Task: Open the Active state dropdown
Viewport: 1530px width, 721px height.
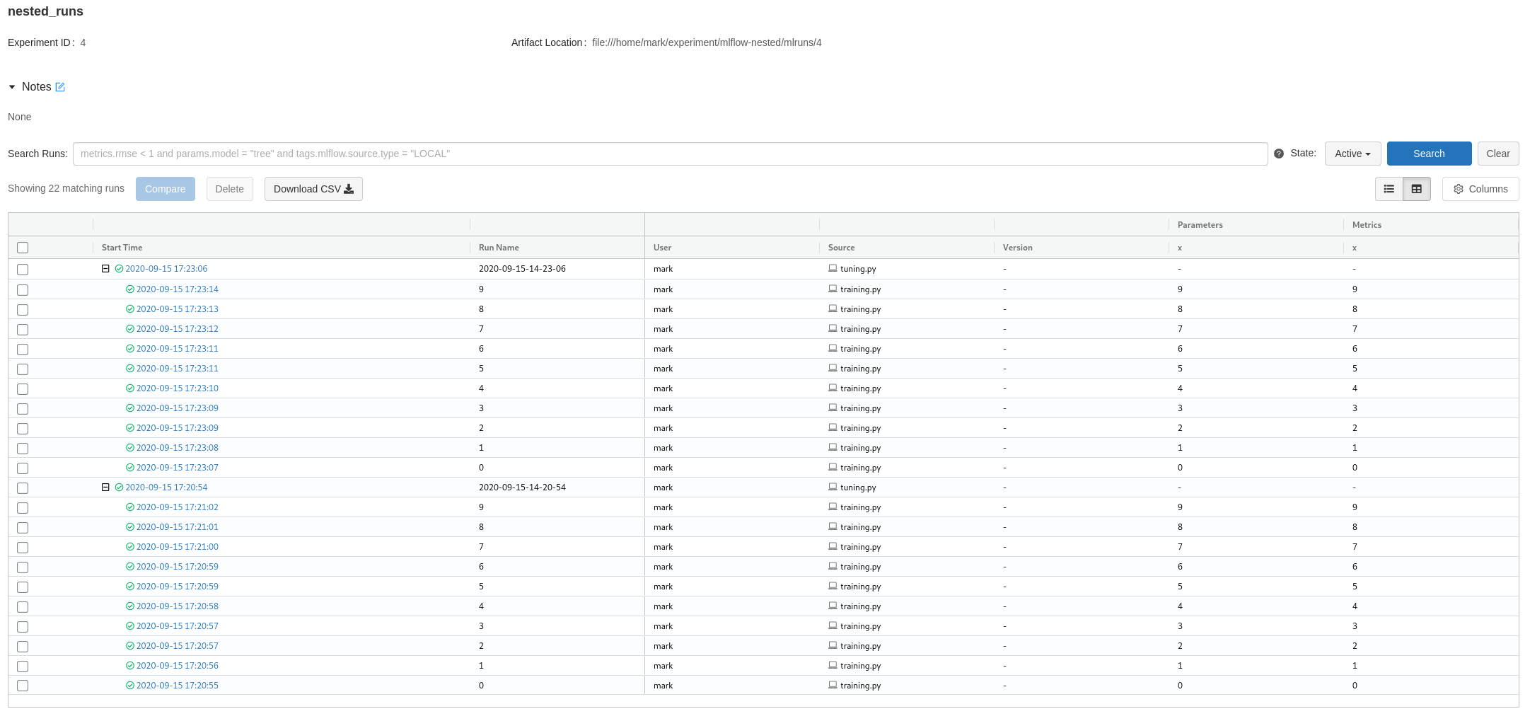Action: (x=1352, y=154)
